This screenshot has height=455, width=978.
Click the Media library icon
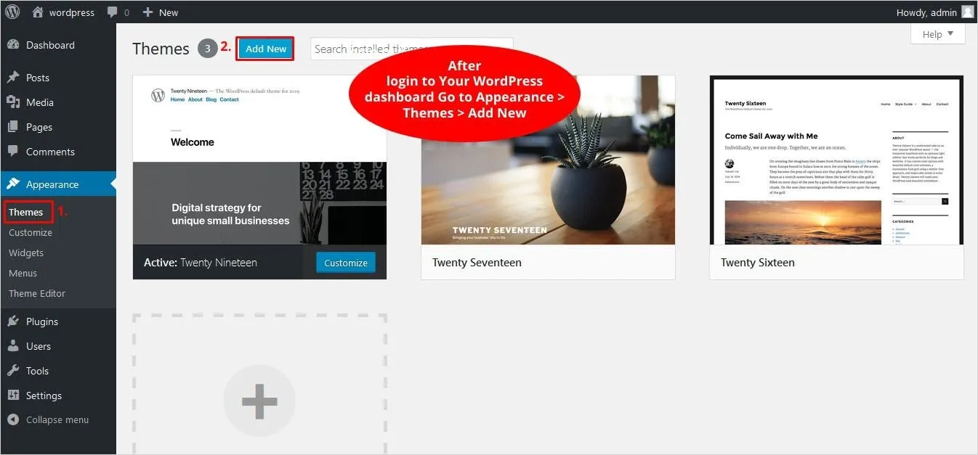(15, 102)
